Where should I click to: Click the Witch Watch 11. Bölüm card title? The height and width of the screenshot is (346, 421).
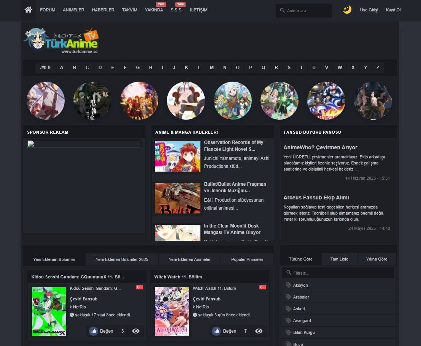(x=178, y=277)
